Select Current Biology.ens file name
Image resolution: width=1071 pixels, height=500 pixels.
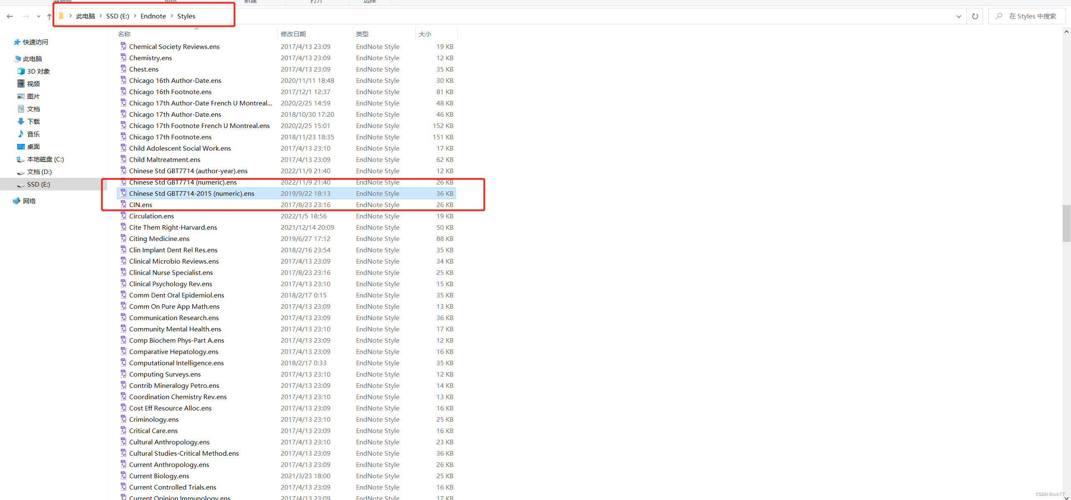[159, 476]
